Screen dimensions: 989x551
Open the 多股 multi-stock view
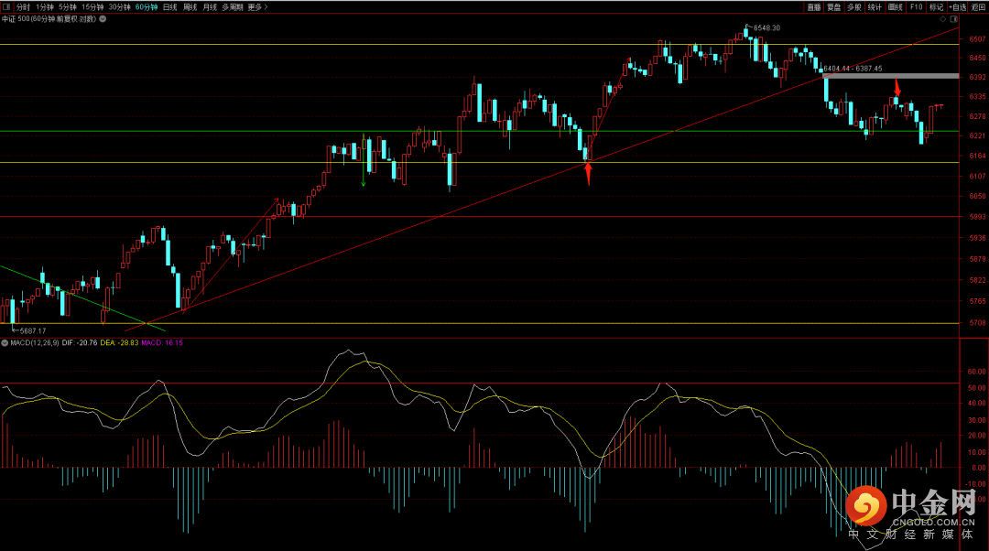(x=854, y=7)
